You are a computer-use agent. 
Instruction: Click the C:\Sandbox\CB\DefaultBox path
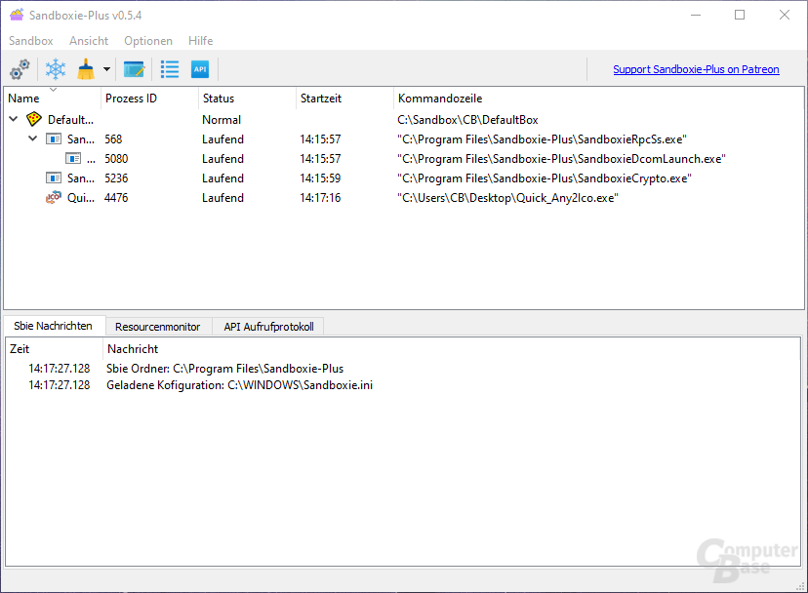coord(467,120)
